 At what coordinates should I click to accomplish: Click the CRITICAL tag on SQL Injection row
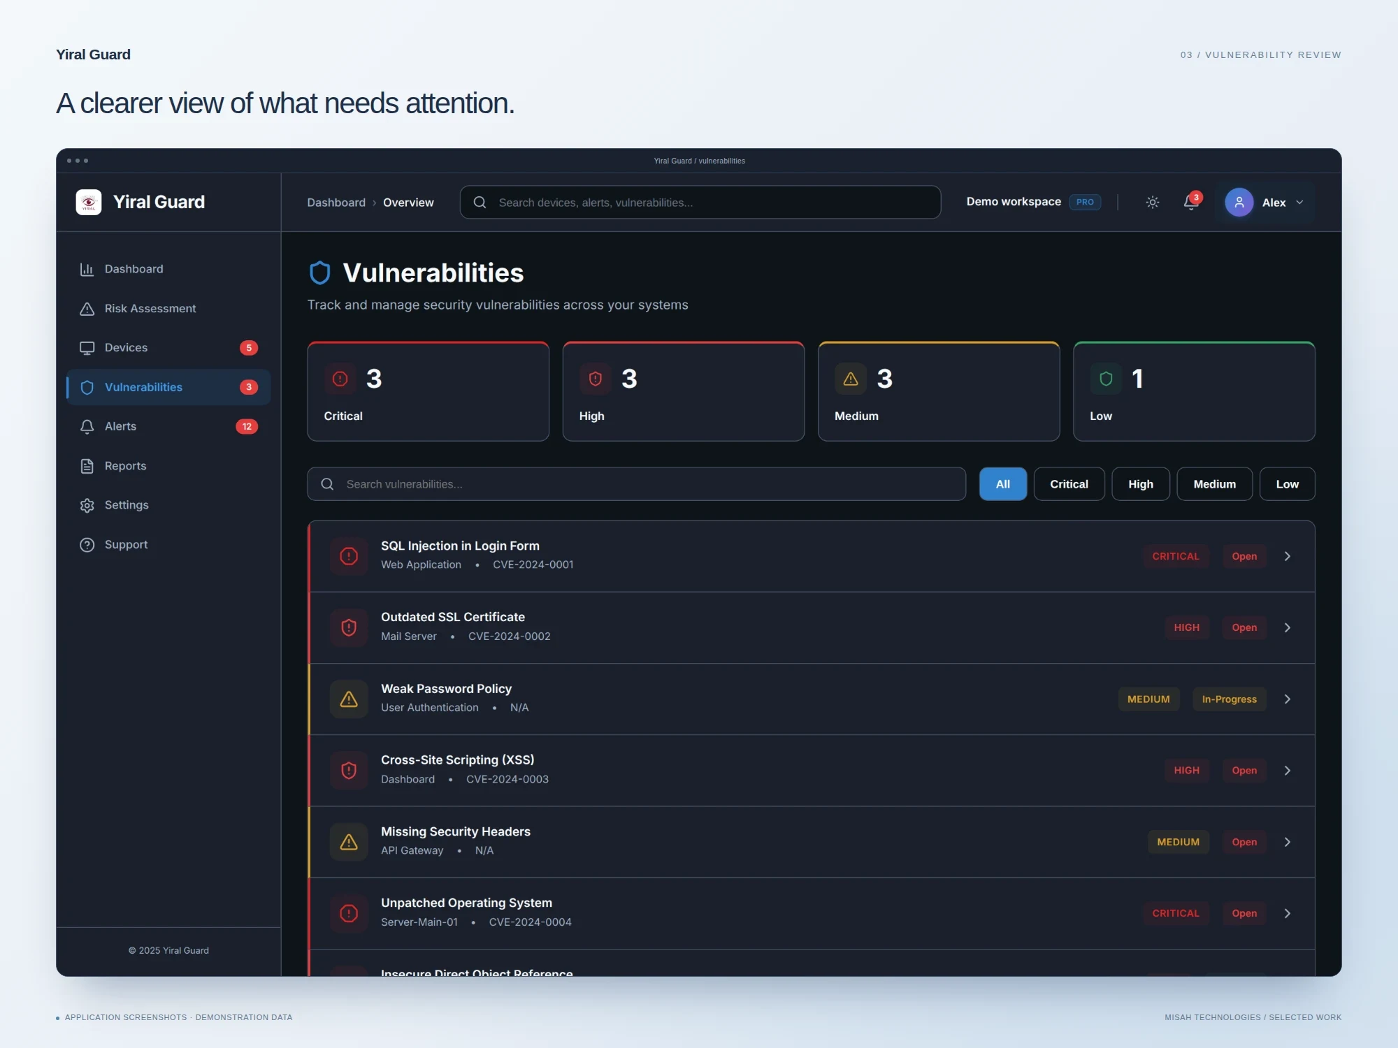click(x=1176, y=556)
